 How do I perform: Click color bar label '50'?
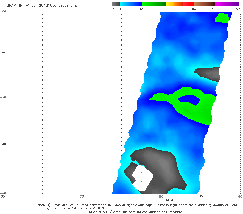point(194,9)
